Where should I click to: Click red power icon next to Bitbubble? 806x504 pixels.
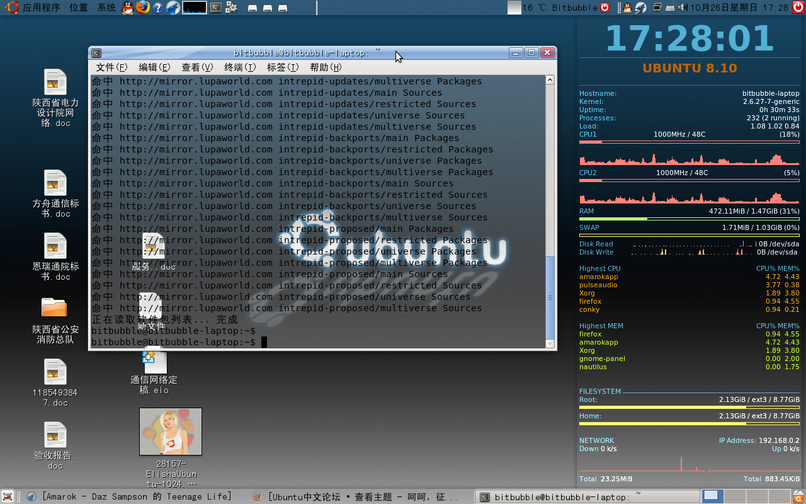[x=605, y=8]
